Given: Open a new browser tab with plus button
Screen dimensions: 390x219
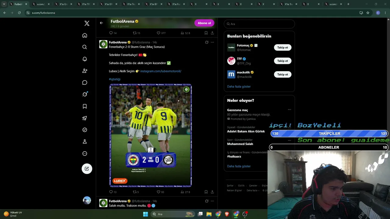Looking at the screenshot, I should tap(348, 4).
